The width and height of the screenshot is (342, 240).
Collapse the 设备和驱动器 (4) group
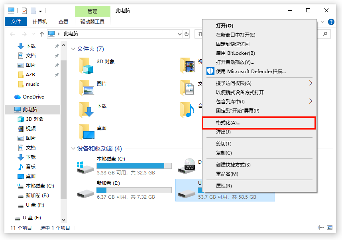click(x=73, y=149)
